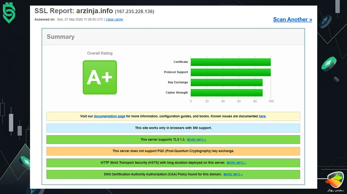The height and width of the screenshot is (194, 347).
Task: Click the "Cipher Strength" chart label
Action: point(177,93)
